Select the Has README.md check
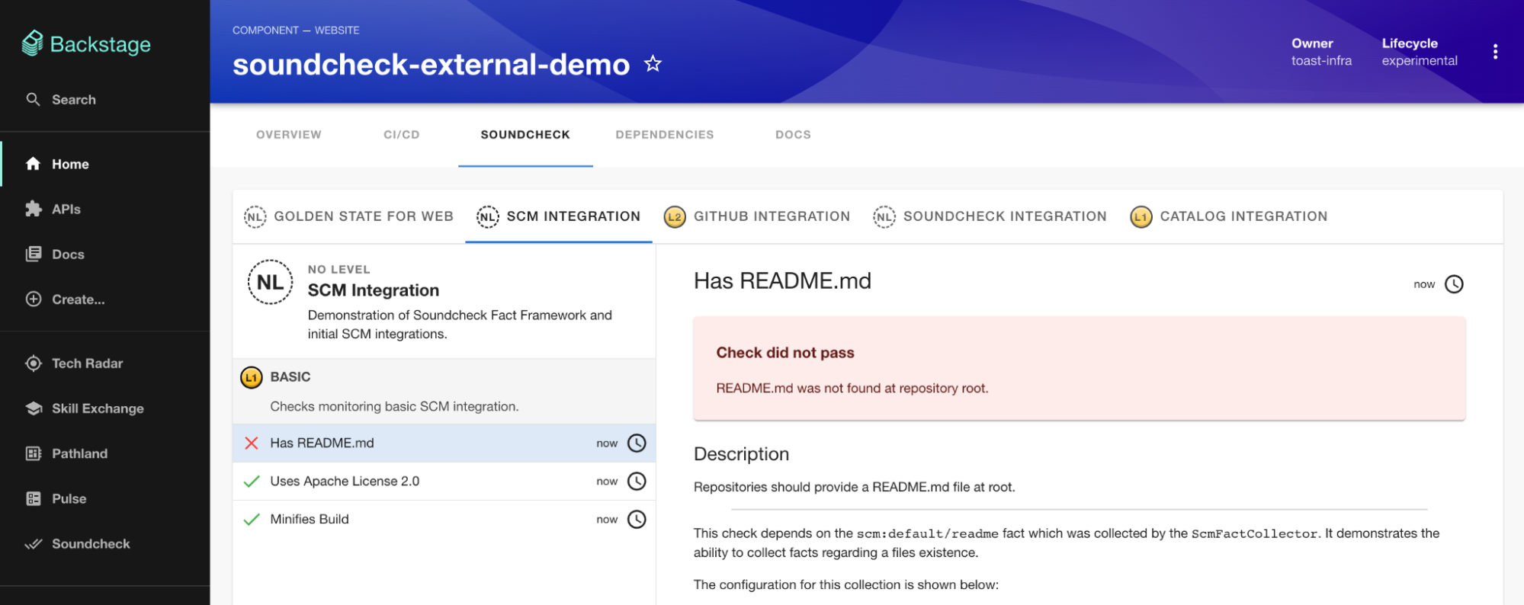 click(x=444, y=443)
